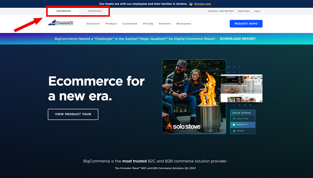Click the "most trusted" provider statement
Image resolution: width=313 pixels, height=178 pixels.
155,161
